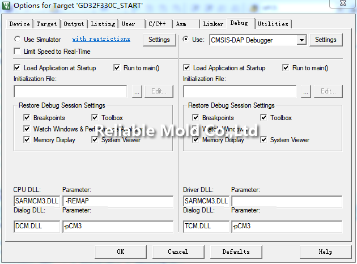The image size is (357, 264).
Task: Switch to the Utilities tab
Action: tap(273, 24)
